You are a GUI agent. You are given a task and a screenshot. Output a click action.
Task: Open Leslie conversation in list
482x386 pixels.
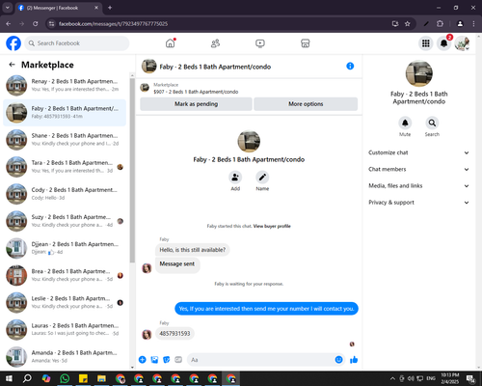coord(65,302)
